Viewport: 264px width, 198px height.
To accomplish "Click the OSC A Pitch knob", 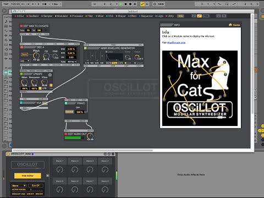I will pyautogui.click(x=36, y=56).
